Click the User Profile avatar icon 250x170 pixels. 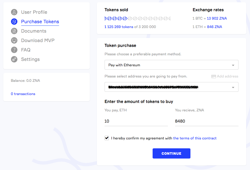click(x=14, y=12)
